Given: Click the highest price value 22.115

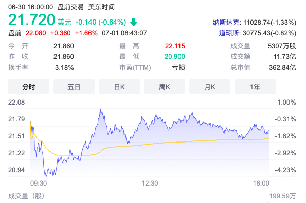Looking at the screenshot, I should click(x=175, y=46).
